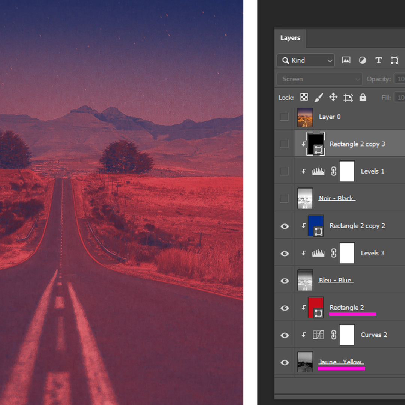Show the hidden Layer 0 layer
The width and height of the screenshot is (405, 405).
pyautogui.click(x=284, y=117)
